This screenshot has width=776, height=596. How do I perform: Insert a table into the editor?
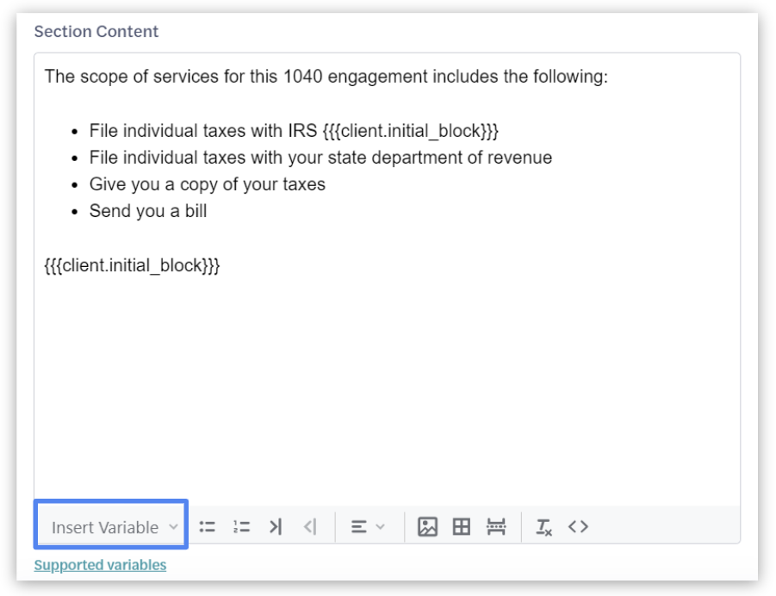tap(462, 527)
